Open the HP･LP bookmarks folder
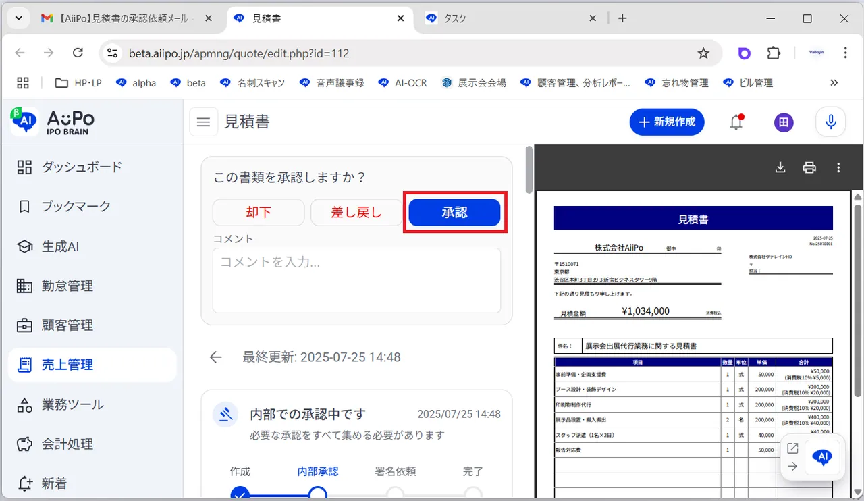 [x=78, y=83]
